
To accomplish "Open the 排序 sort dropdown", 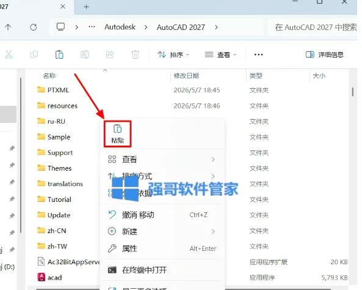I will click(173, 55).
